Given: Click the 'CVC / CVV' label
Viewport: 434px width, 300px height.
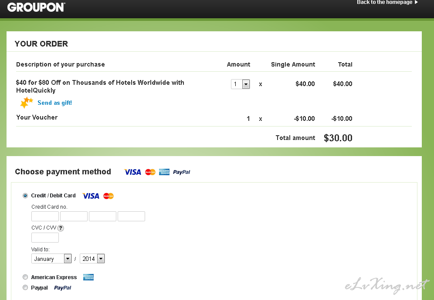Looking at the screenshot, I should pos(44,228).
